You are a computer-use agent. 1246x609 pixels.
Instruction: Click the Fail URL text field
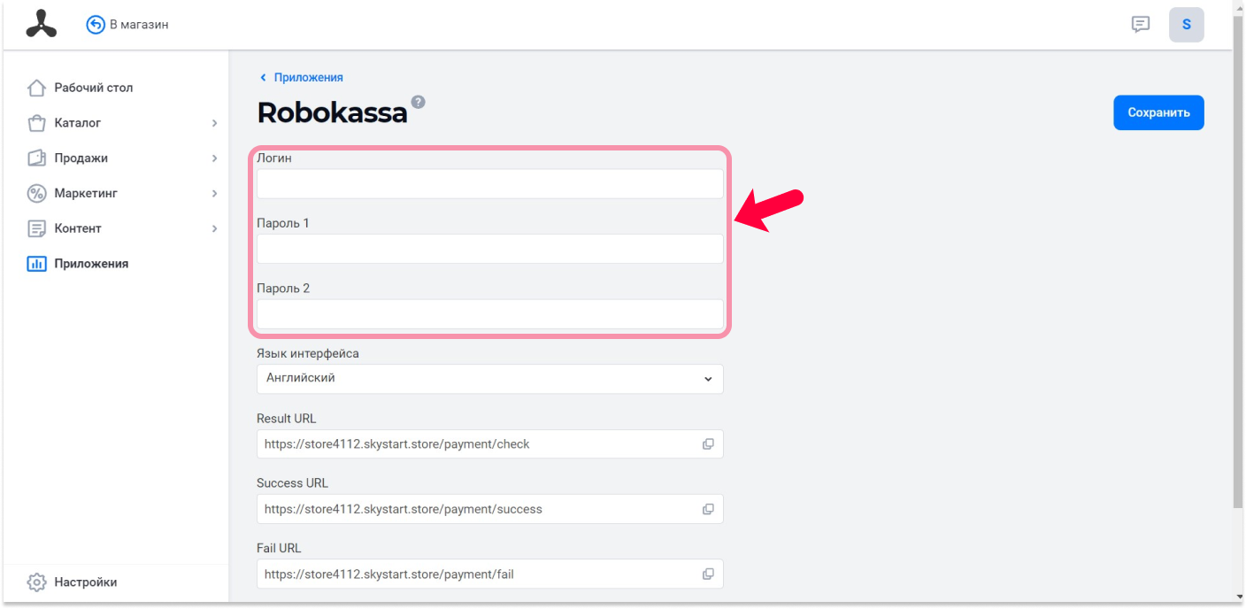(490, 574)
